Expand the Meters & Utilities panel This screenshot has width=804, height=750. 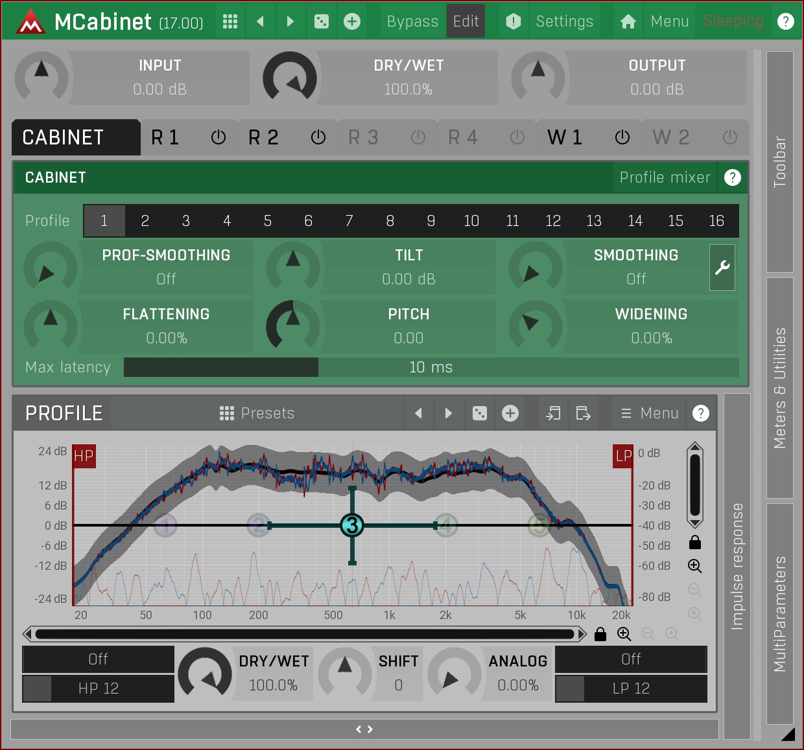[x=779, y=387]
